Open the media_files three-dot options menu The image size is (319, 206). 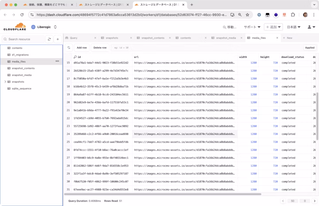[x=57, y=61]
